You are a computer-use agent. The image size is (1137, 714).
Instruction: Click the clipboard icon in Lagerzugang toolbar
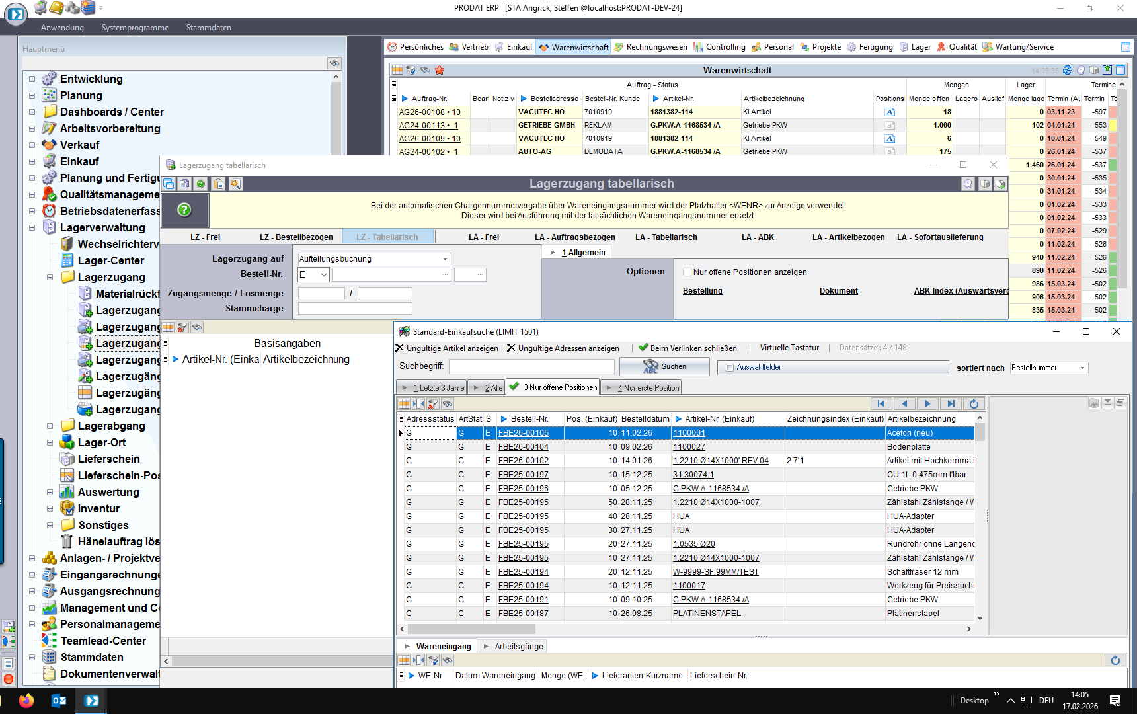219,184
